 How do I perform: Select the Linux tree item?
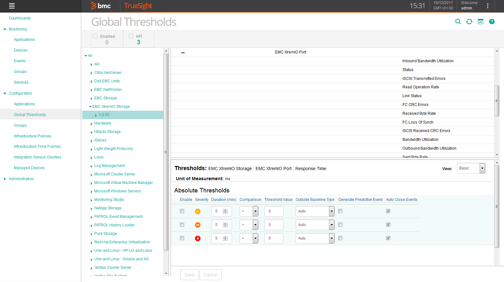(x=99, y=157)
